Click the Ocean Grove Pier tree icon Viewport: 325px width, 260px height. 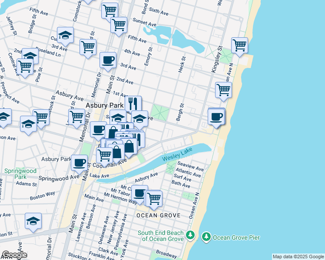point(206,237)
